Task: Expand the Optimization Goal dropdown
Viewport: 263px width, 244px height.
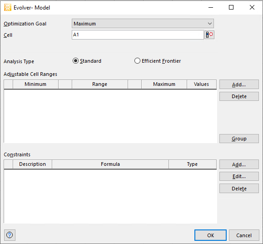Action: pos(143,24)
